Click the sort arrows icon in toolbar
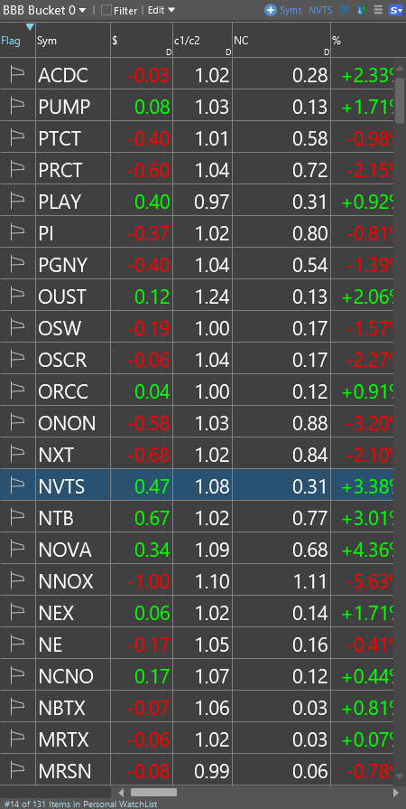406x809 pixels. pos(361,10)
